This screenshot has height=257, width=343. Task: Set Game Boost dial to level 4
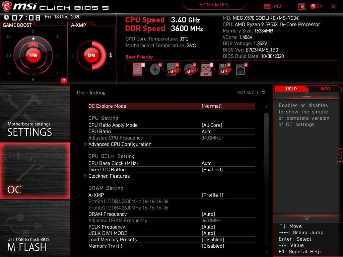[57, 73]
